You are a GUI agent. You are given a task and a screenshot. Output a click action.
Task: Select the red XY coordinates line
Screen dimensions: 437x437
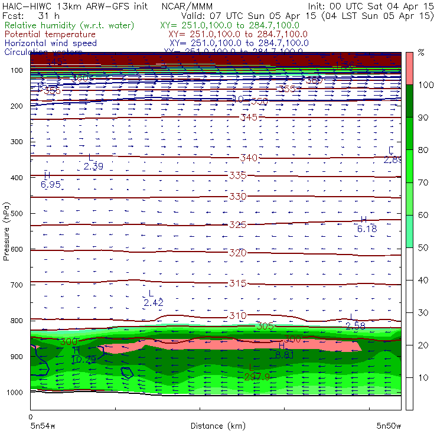tap(238, 34)
